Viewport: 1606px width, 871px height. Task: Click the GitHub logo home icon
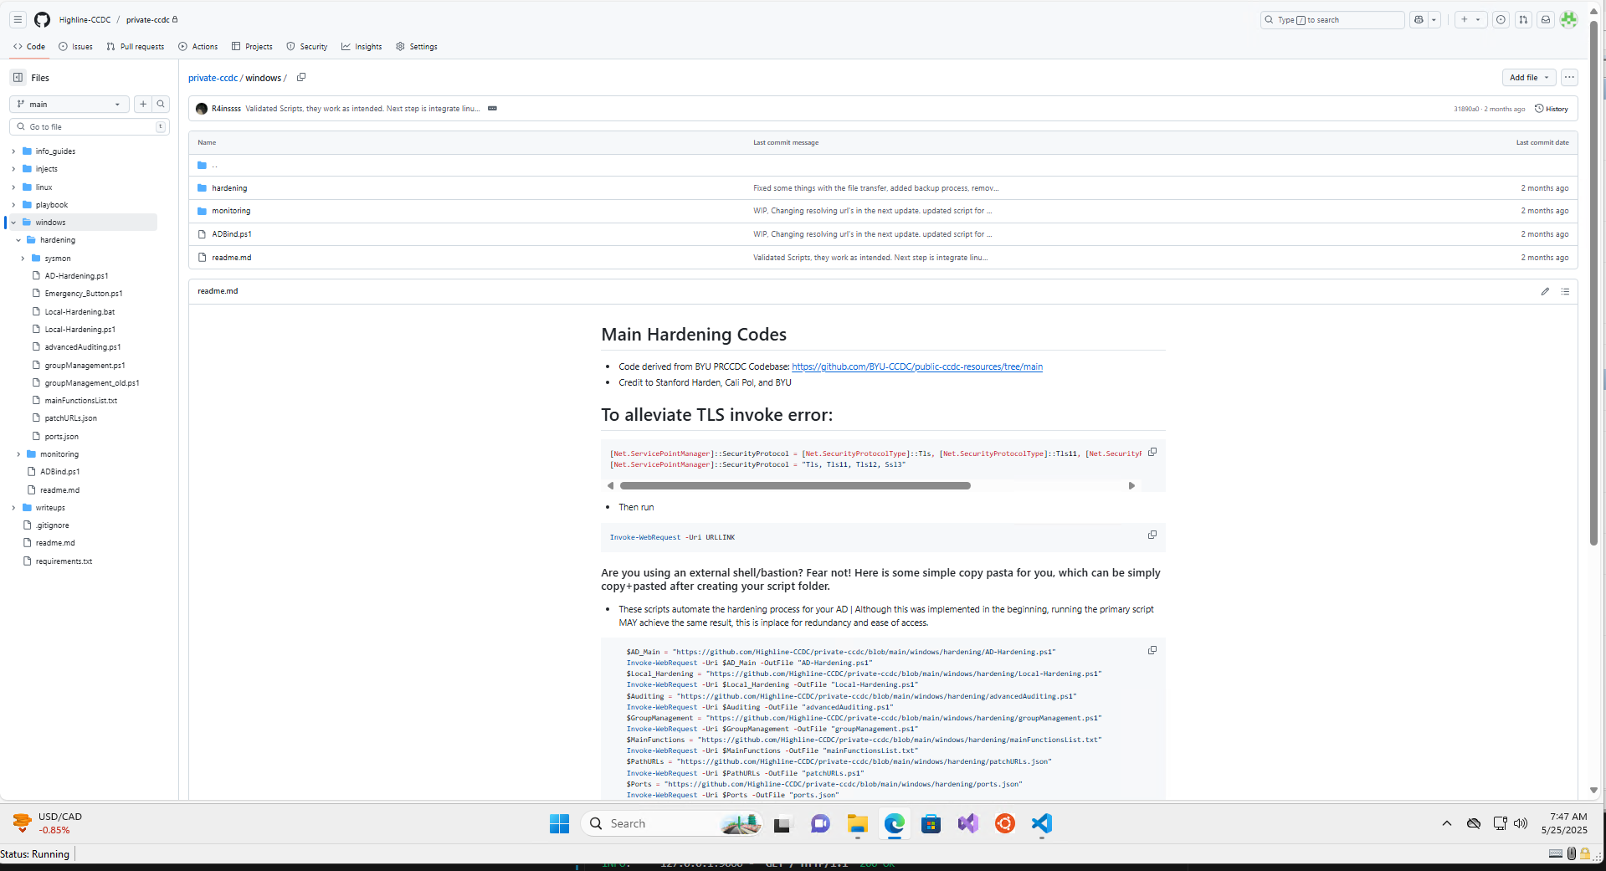tap(42, 19)
